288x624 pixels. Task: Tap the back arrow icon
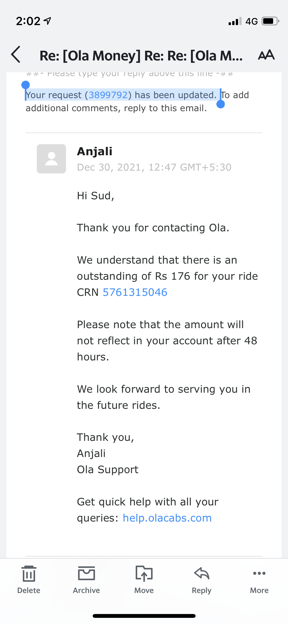tap(16, 55)
